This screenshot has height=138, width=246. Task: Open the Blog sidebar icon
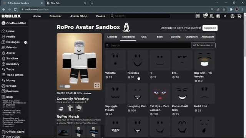click(x=3, y=97)
